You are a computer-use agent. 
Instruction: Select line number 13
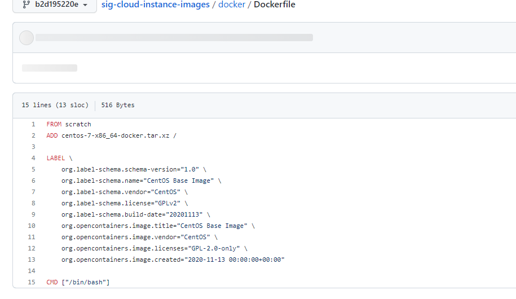[x=32, y=260]
